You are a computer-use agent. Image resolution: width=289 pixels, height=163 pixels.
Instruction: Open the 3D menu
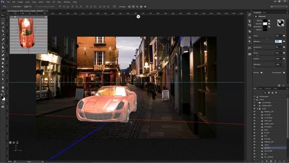[54, 2]
